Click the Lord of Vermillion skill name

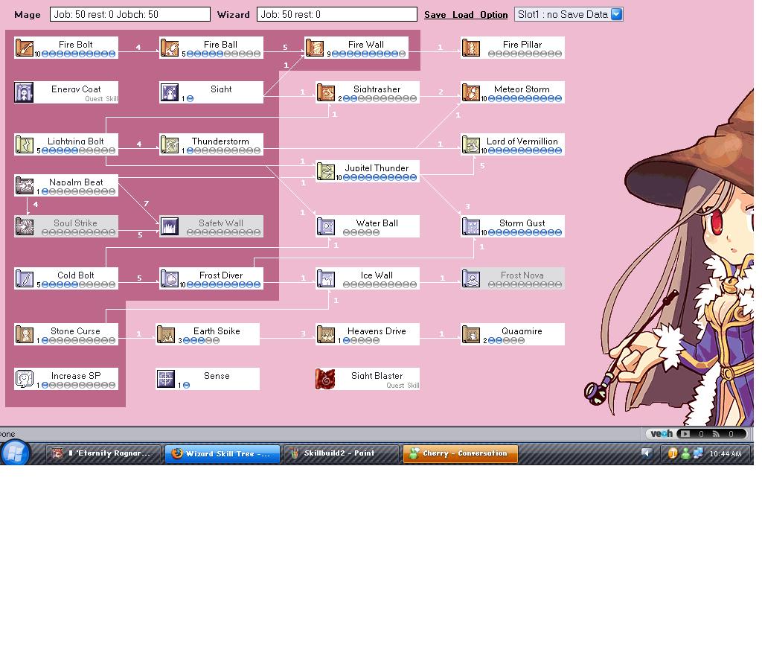[522, 141]
